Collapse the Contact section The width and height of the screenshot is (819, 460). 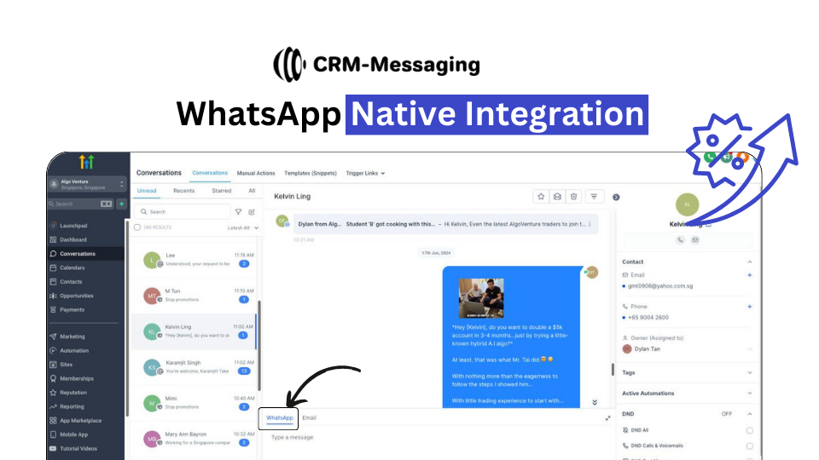750,262
